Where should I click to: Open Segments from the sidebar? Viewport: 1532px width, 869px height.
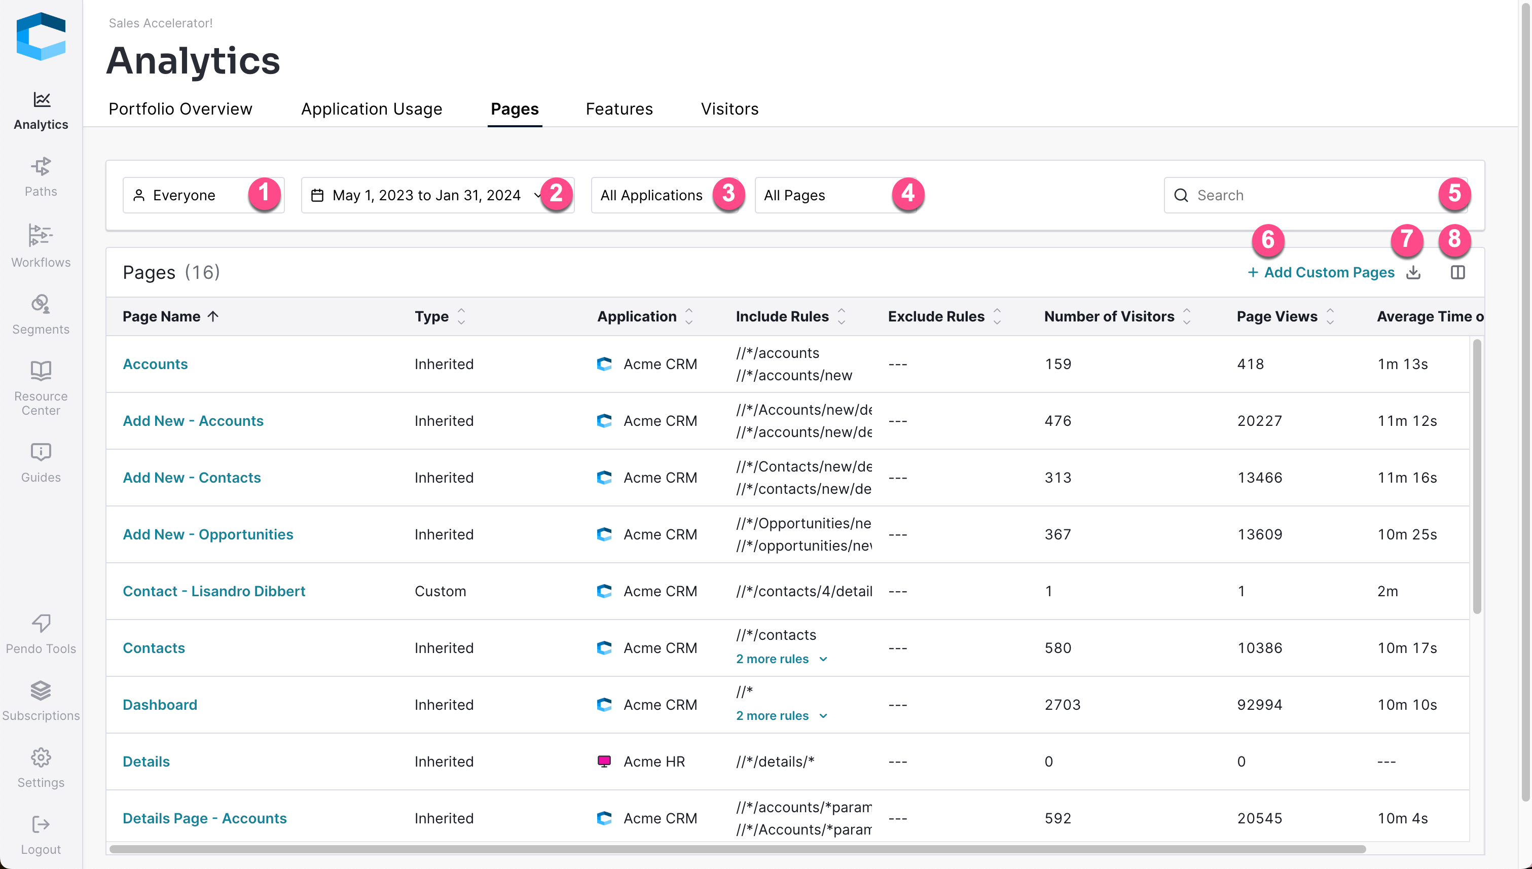[x=41, y=314]
